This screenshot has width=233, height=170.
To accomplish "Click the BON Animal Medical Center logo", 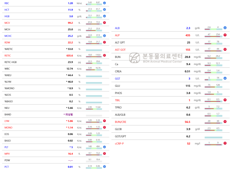I will click(155, 58).
